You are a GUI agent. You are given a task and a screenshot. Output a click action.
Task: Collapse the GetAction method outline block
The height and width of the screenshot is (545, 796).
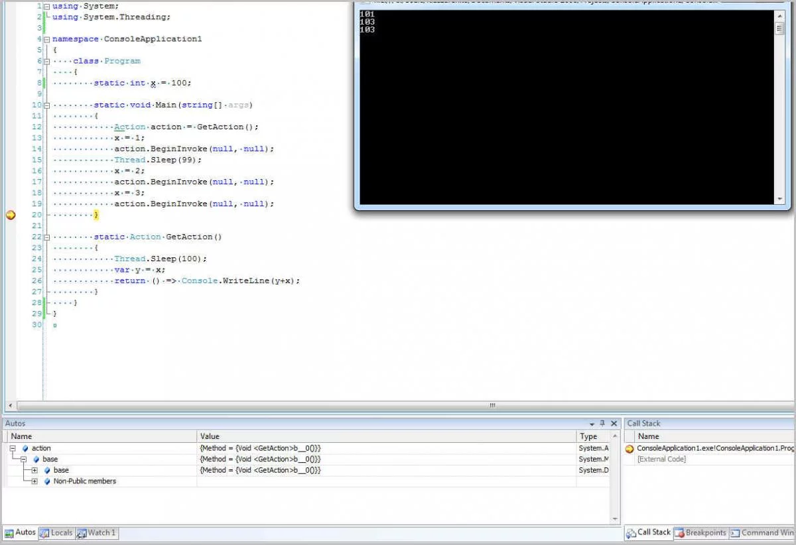[x=46, y=237]
